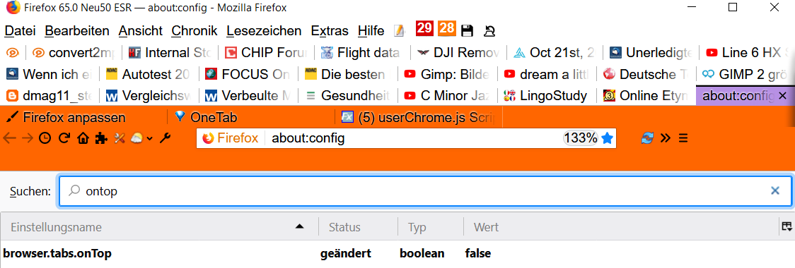Screen dimensions: 795x268
Task: Click the 133% zoom level button
Action: click(581, 138)
